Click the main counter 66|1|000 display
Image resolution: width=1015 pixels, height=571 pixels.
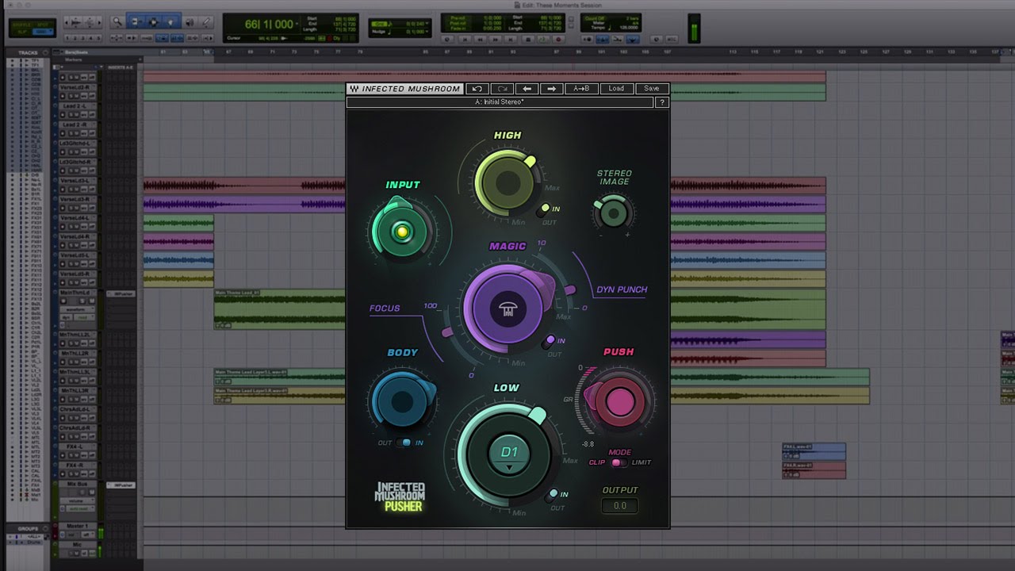(x=268, y=25)
